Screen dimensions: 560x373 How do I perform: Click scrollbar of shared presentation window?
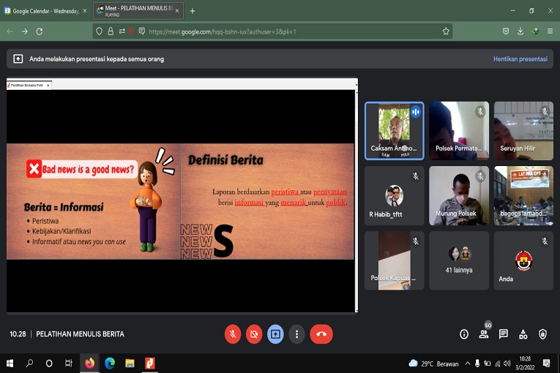click(356, 200)
